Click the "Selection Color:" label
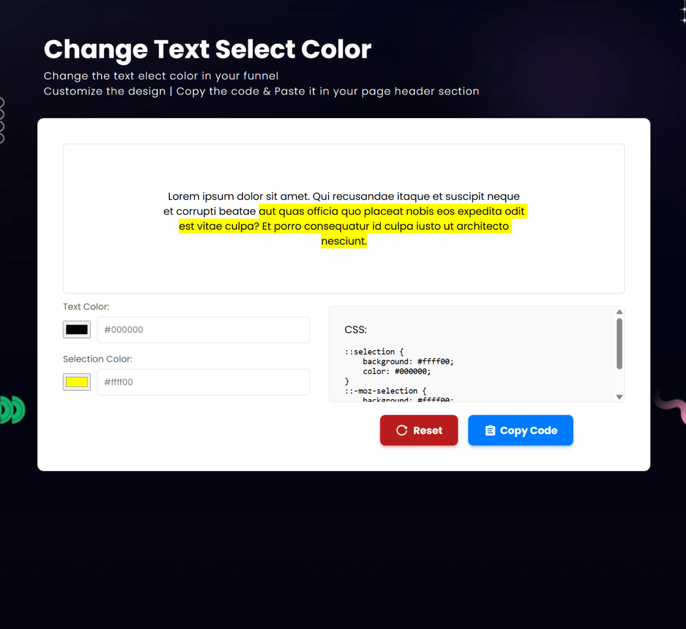 pos(97,359)
